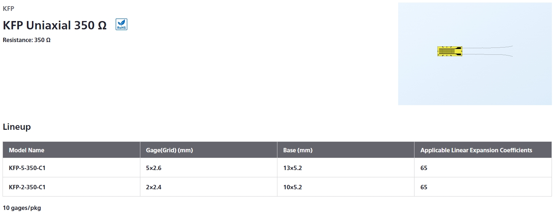The image size is (553, 219).
Task: Click the RoHS compliance icon
Action: coord(121,24)
